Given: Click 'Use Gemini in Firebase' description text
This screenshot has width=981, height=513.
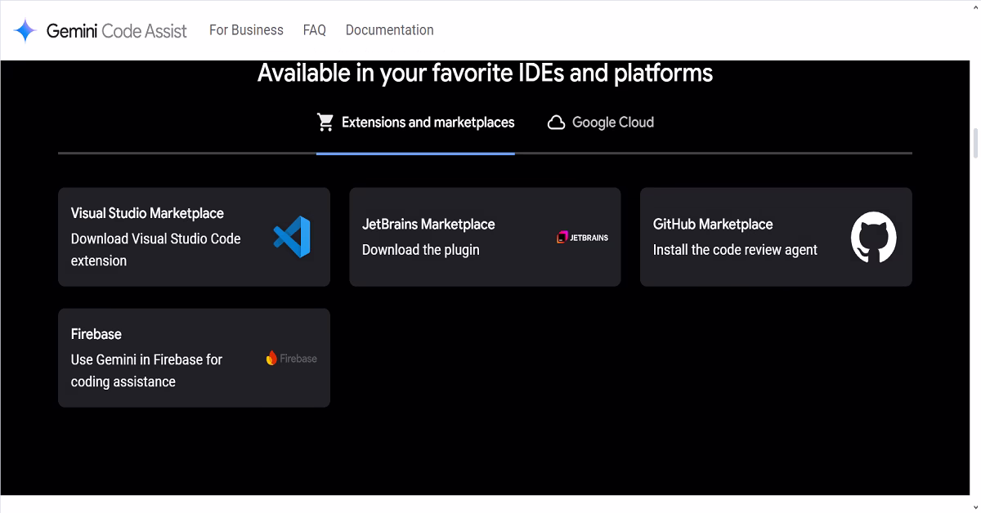Looking at the screenshot, I should pos(146,370).
